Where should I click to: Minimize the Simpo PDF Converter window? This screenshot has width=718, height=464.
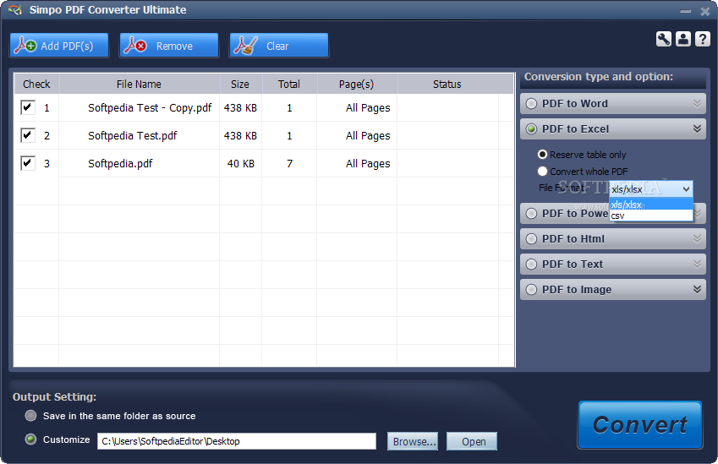point(686,11)
